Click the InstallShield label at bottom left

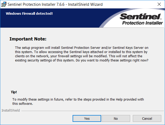11,111
